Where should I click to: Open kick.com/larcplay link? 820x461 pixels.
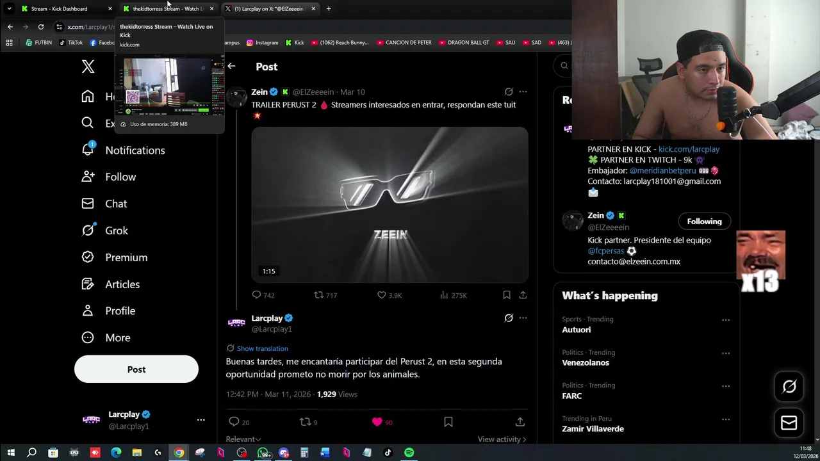(x=689, y=149)
